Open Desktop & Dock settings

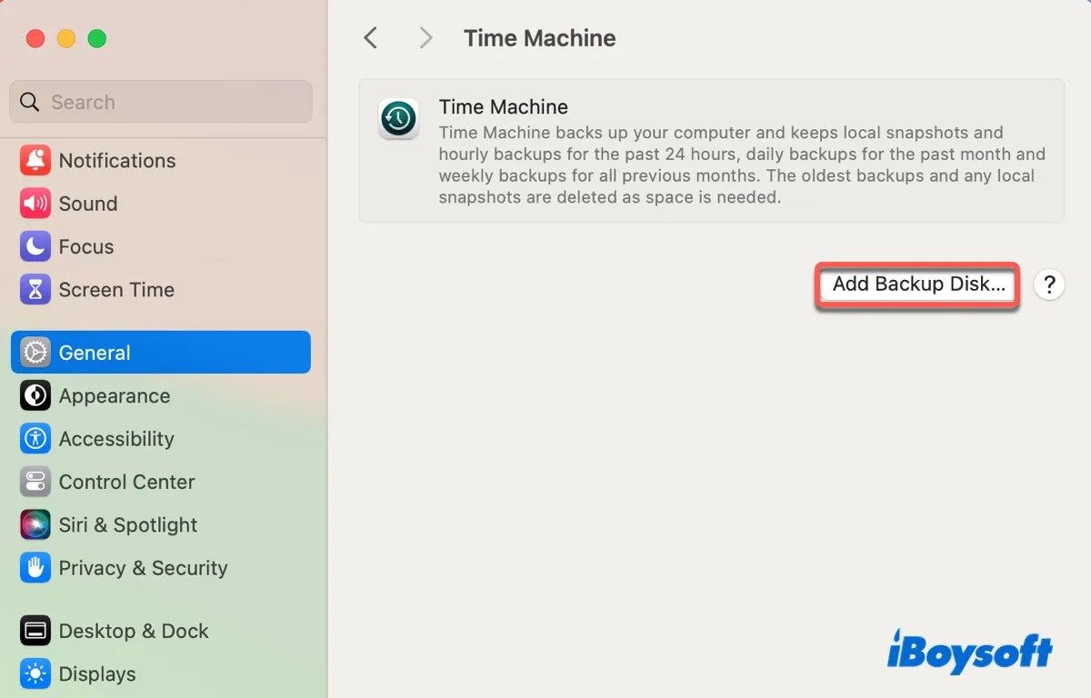click(x=134, y=631)
